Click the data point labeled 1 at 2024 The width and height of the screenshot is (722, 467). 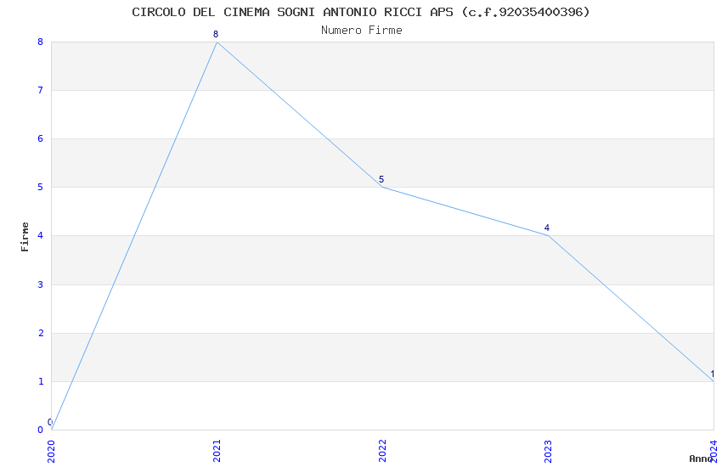tap(714, 381)
